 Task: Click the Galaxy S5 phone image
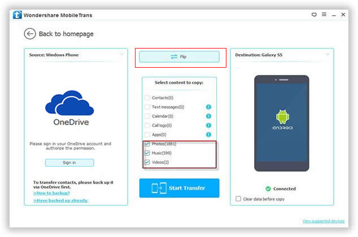pyautogui.click(x=282, y=123)
